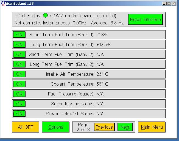Advance to the Next sensor page

(x=125, y=127)
